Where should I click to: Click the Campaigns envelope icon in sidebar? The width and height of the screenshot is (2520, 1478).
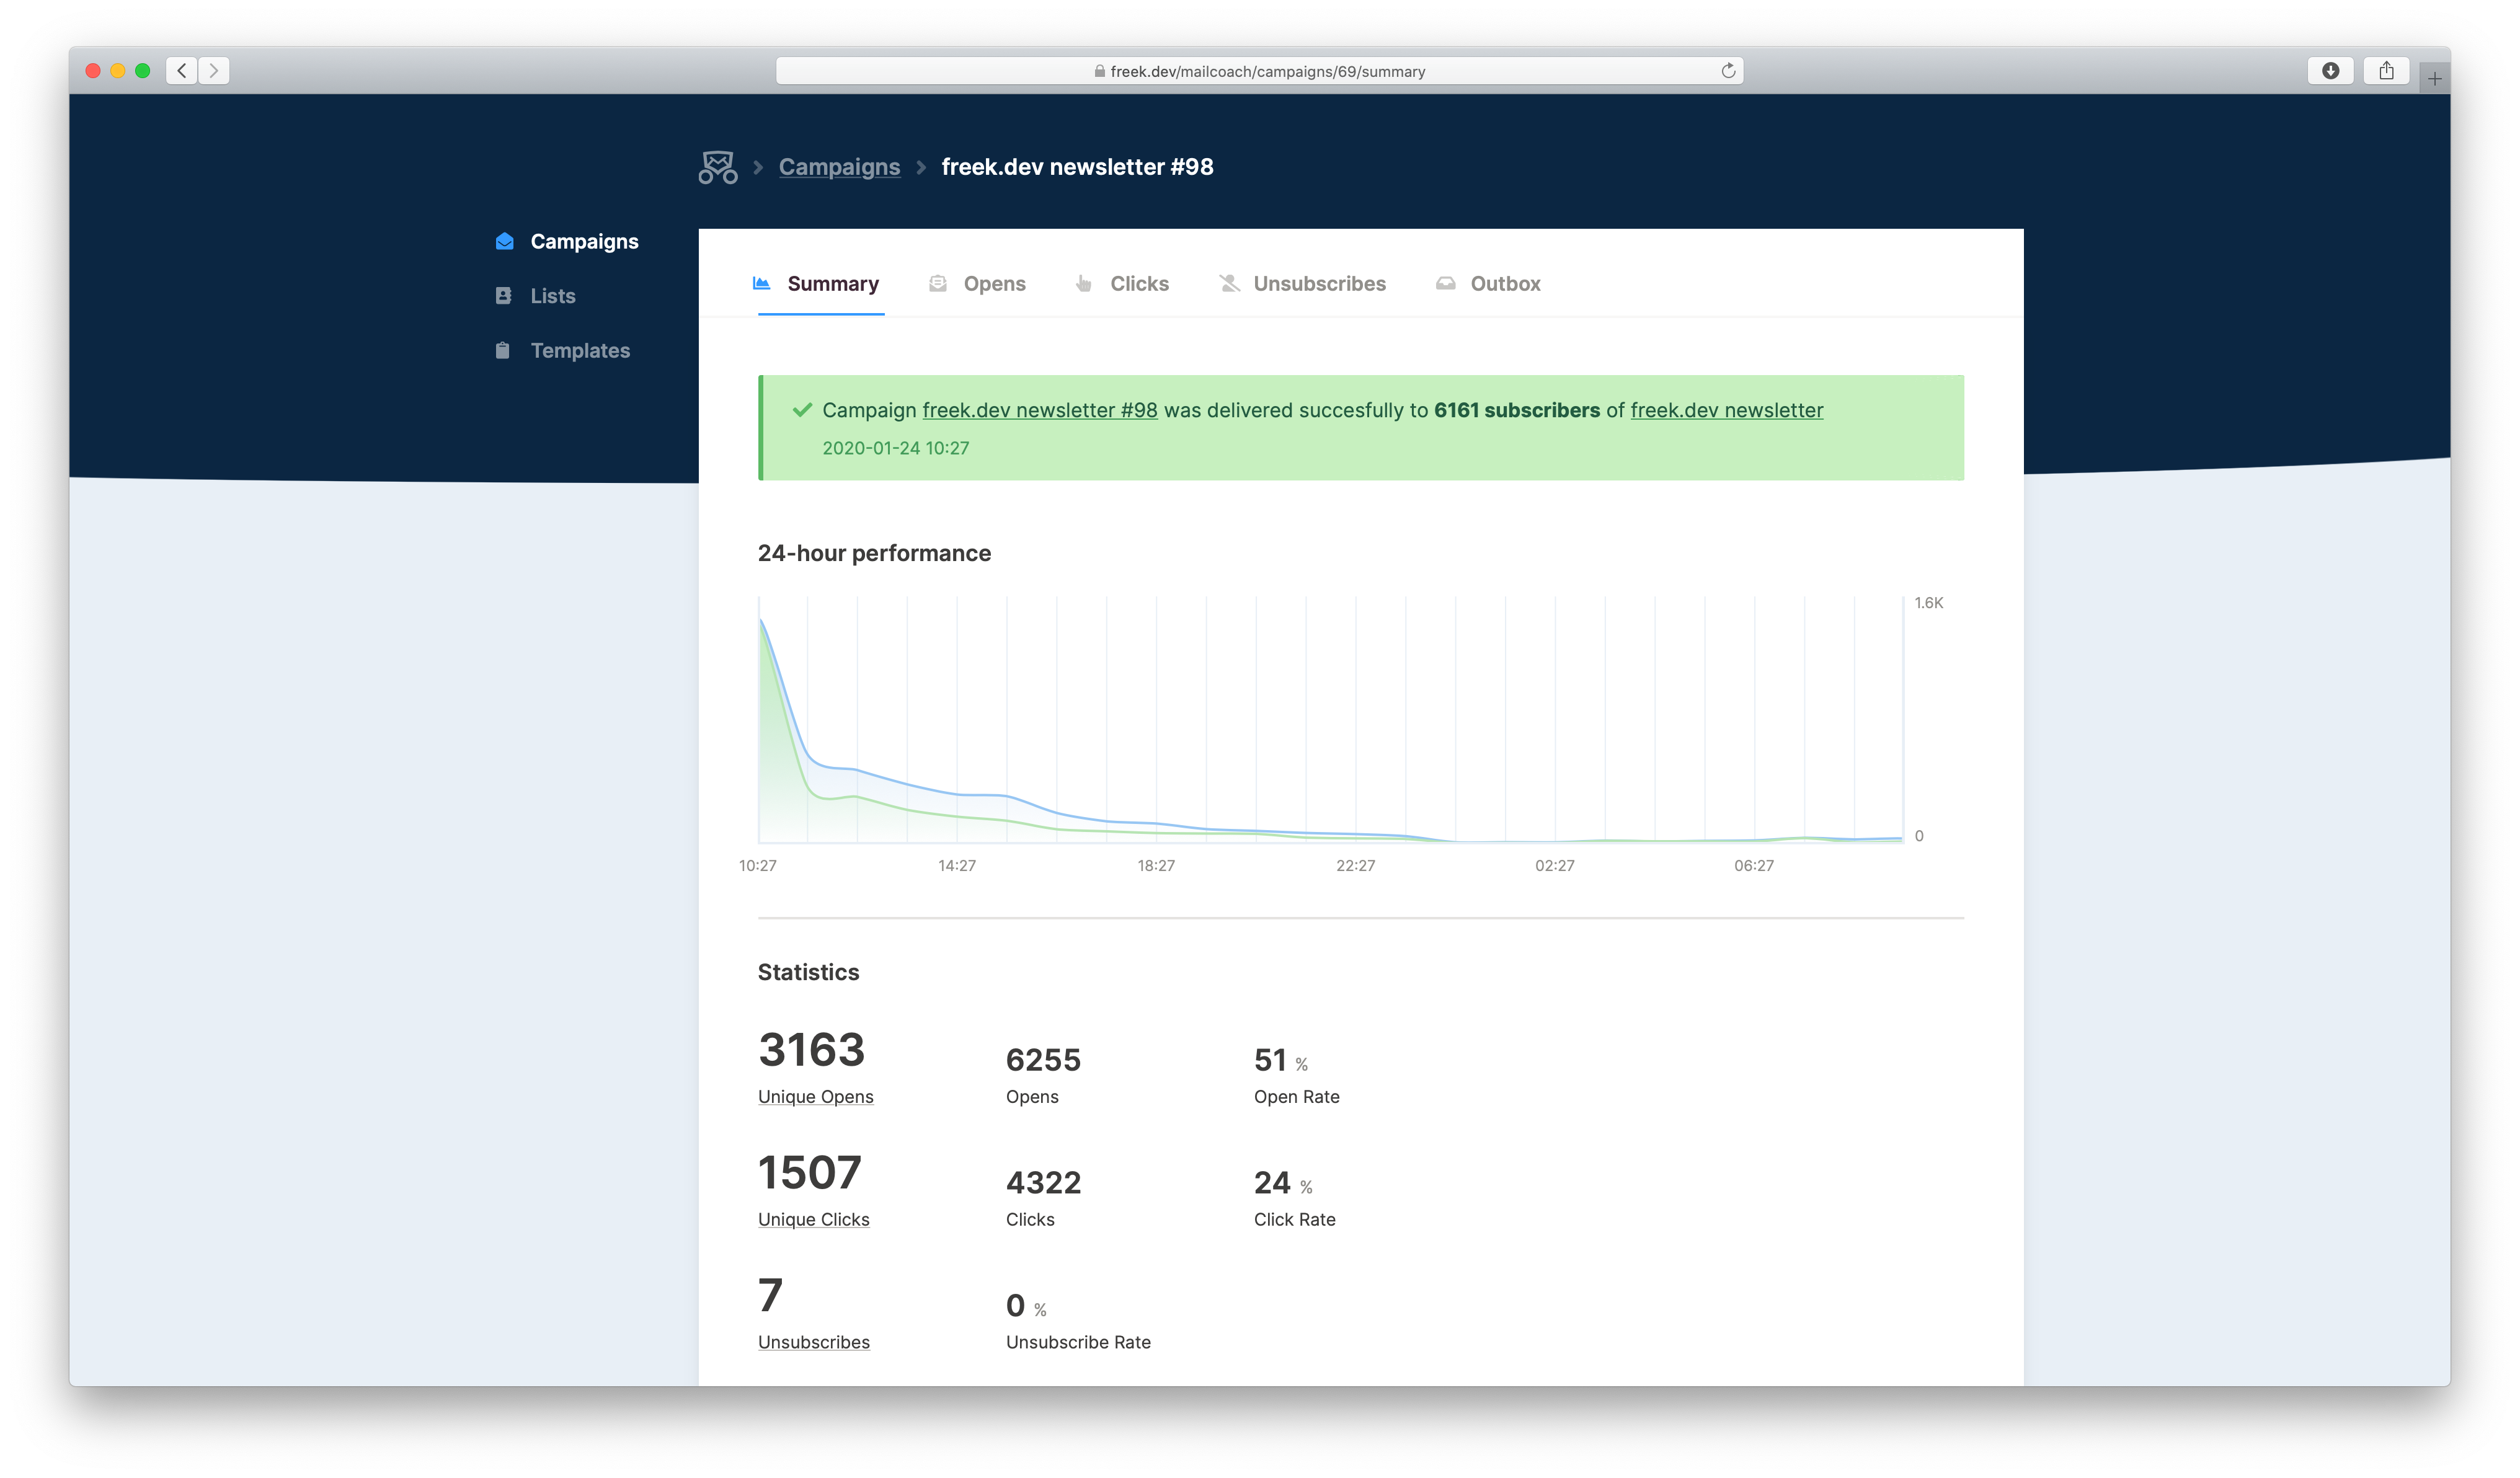point(504,241)
